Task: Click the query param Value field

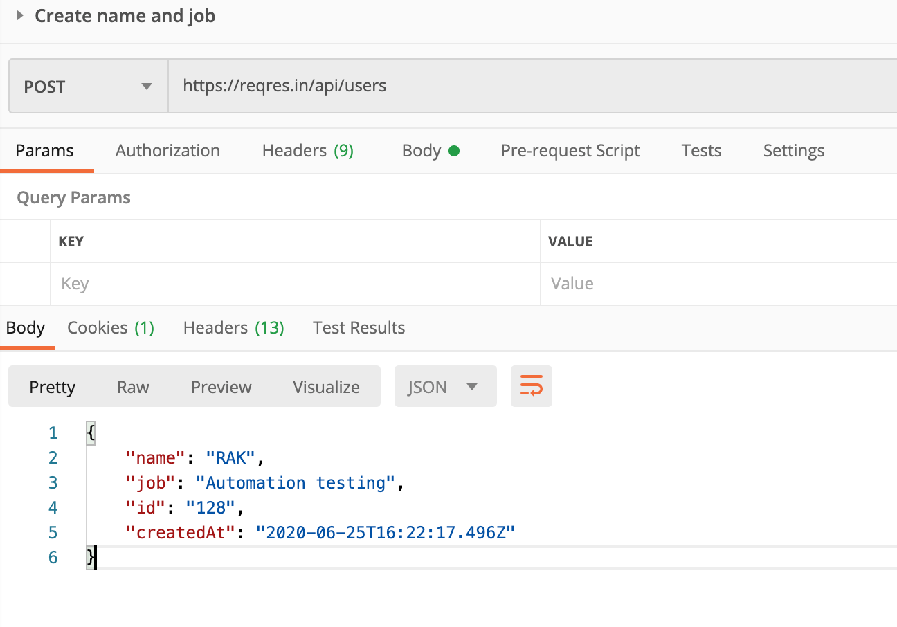Action: (x=717, y=284)
